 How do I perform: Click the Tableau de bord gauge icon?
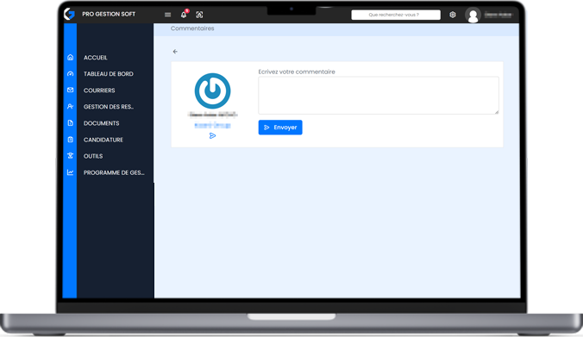coord(70,73)
